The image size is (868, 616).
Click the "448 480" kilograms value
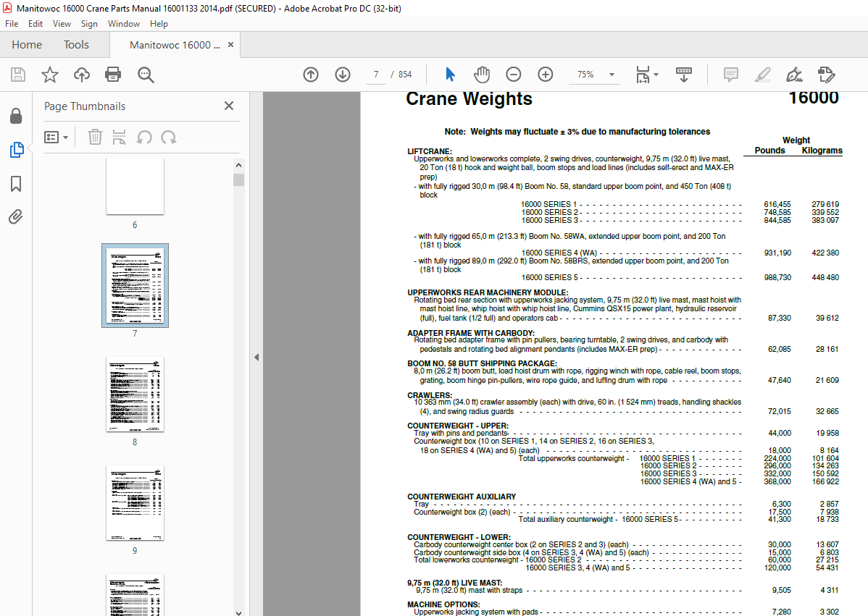pos(825,277)
